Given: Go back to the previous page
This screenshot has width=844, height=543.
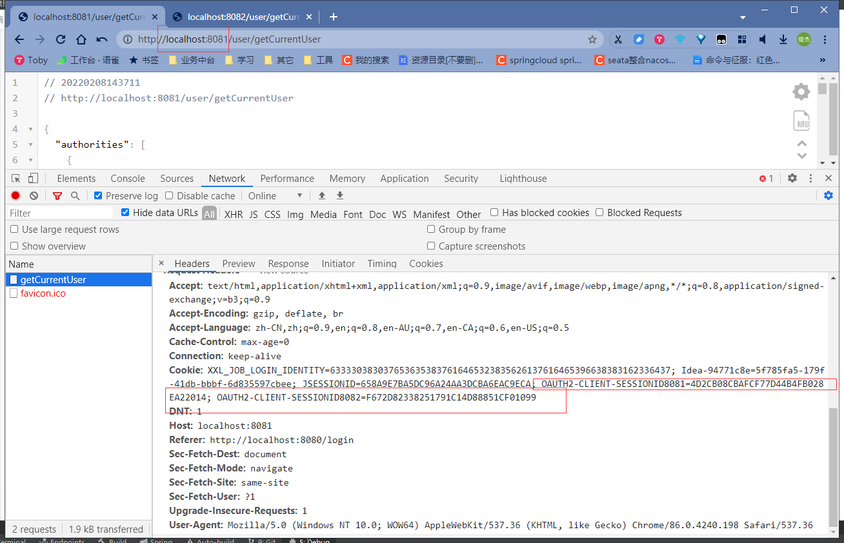Looking at the screenshot, I should pos(19,39).
